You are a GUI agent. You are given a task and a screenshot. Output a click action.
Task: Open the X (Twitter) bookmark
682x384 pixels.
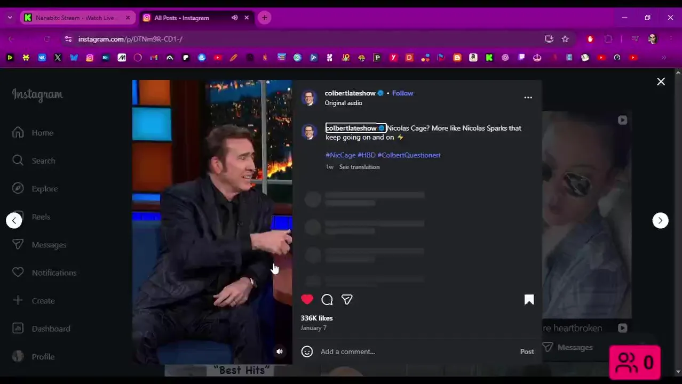(58, 58)
